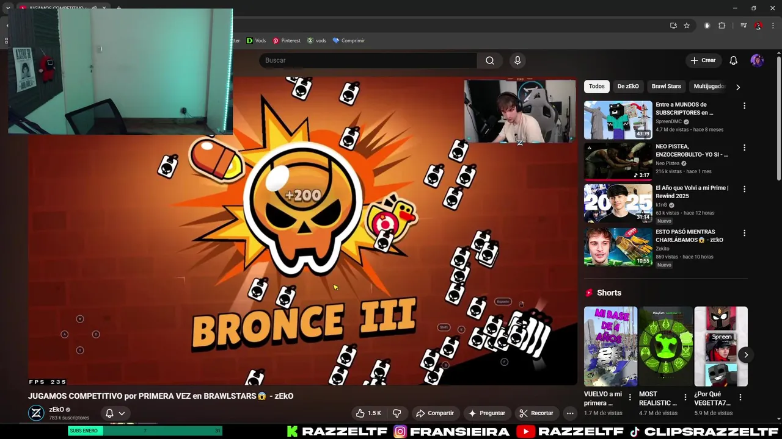Like the video showing 1.5 K

pos(369,413)
